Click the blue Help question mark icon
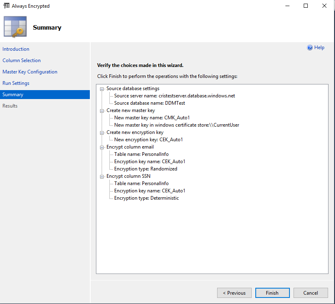335x304 pixels. point(310,48)
